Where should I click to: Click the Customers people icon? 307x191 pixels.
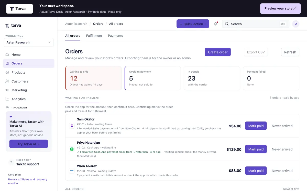(x=7, y=81)
